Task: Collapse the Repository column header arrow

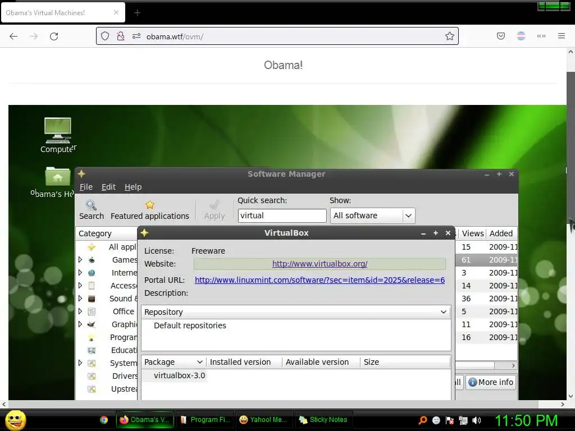Action: (444, 312)
